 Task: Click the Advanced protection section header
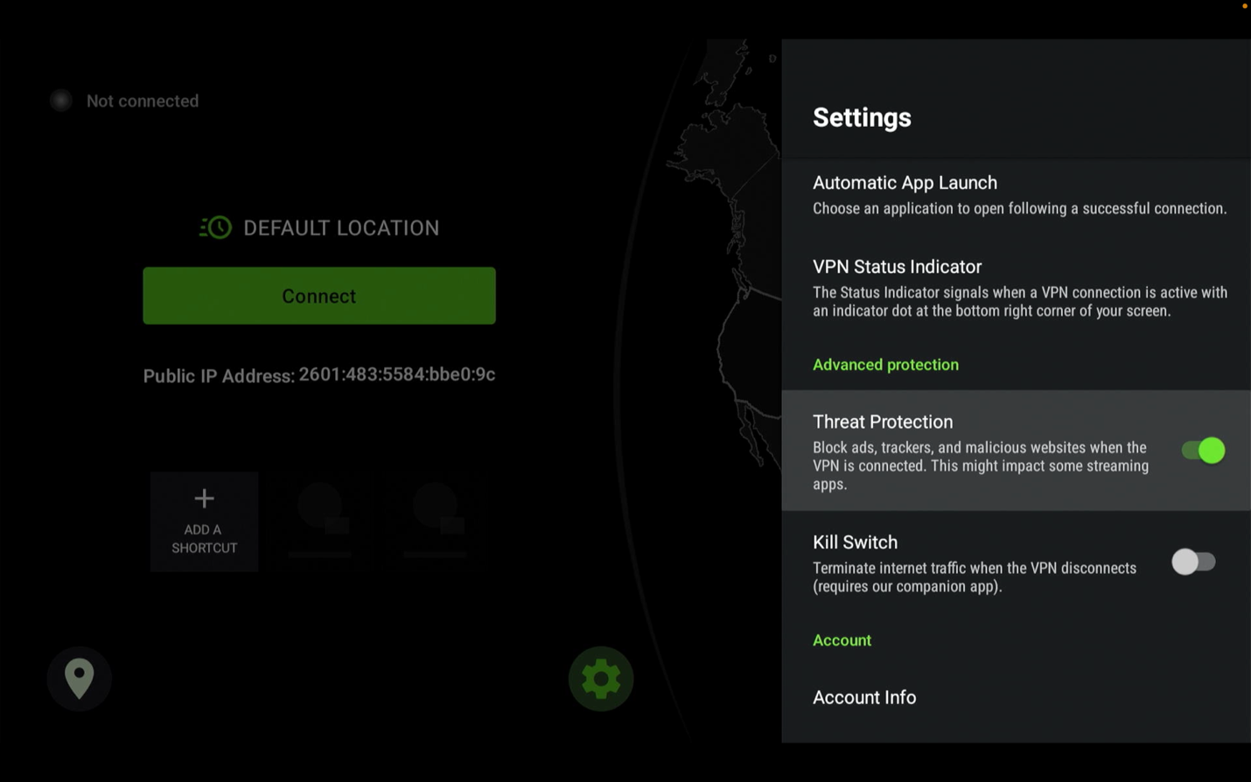(885, 365)
